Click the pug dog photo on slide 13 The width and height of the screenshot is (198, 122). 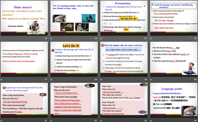[x=33, y=22]
